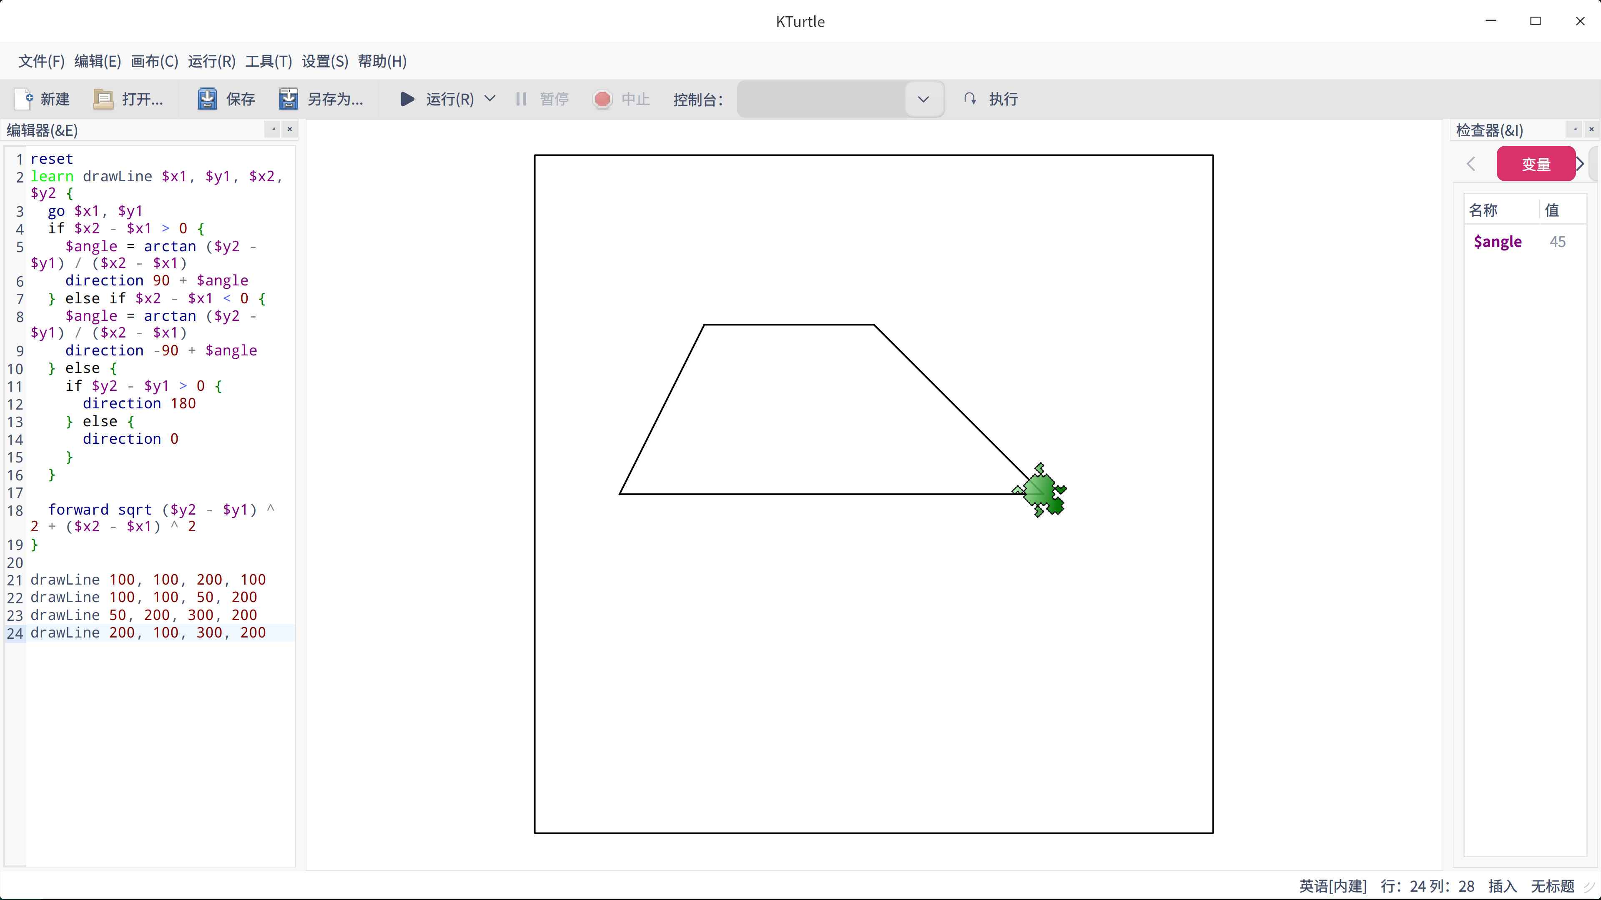Viewport: 1601px width, 900px height.
Task: Click the 'learn' keyword on line 2
Action: click(52, 176)
